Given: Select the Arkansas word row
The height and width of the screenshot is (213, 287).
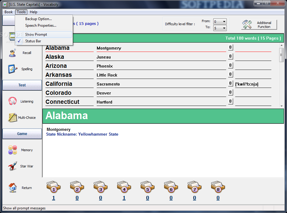Looking at the screenshot, I should pos(158,75).
